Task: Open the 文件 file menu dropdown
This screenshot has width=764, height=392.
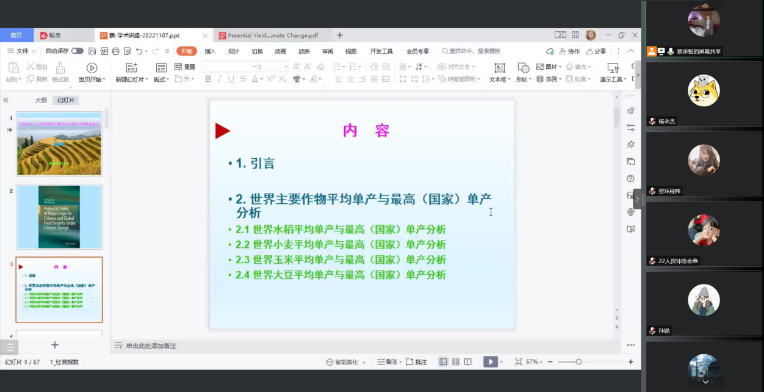Action: point(22,51)
